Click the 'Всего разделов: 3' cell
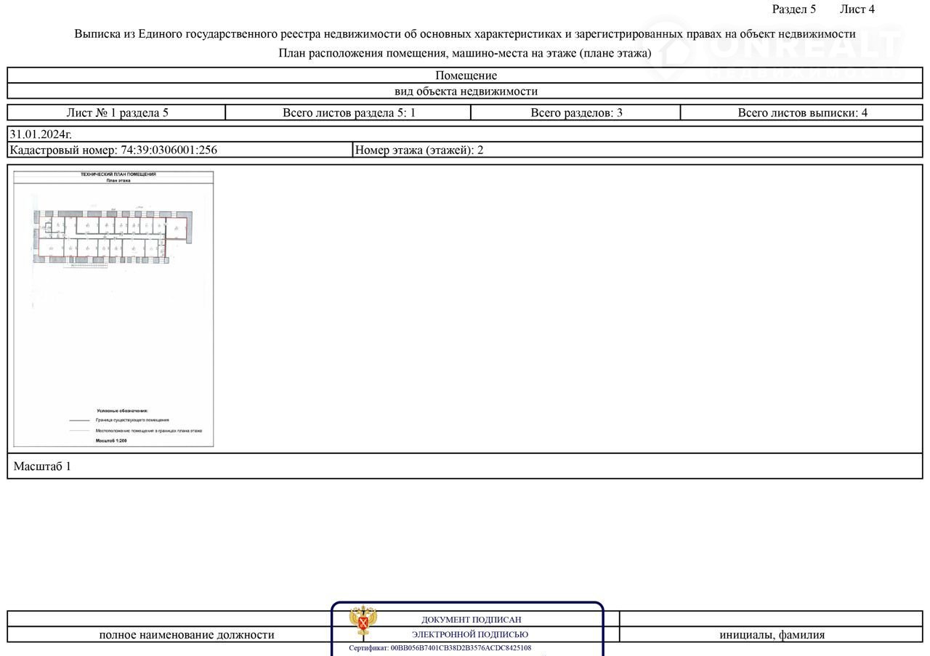The width and height of the screenshot is (930, 656). pyautogui.click(x=576, y=113)
